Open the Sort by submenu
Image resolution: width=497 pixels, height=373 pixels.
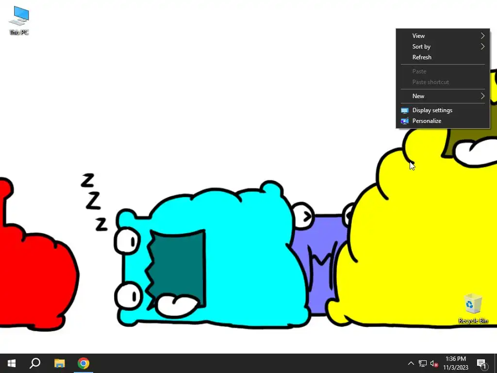(x=443, y=47)
